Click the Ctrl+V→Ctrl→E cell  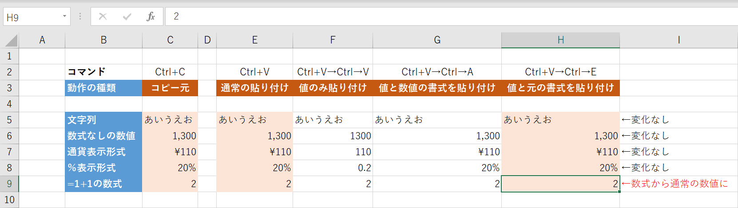coord(560,72)
